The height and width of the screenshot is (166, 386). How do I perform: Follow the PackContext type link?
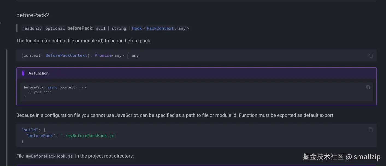pos(160,28)
